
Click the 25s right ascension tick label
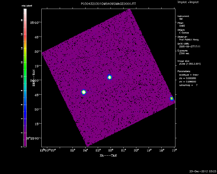coord(73,150)
